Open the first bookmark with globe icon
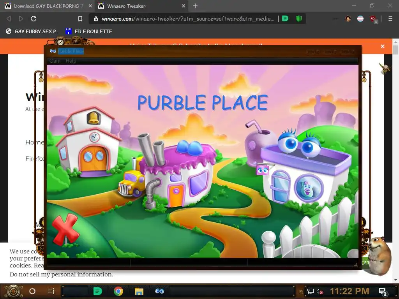This screenshot has width=399, height=299. point(32,31)
